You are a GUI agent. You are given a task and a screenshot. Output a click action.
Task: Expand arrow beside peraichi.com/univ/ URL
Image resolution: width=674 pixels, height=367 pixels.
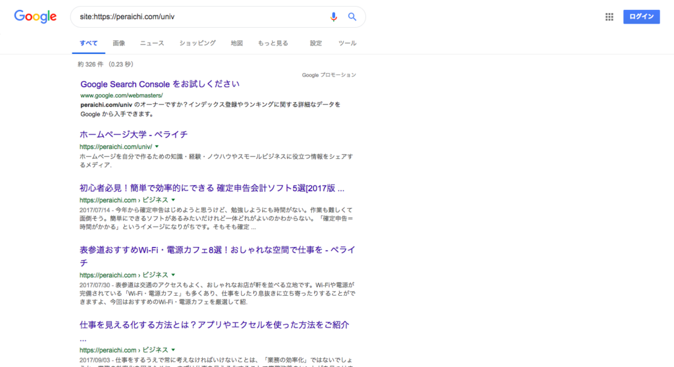pos(157,146)
